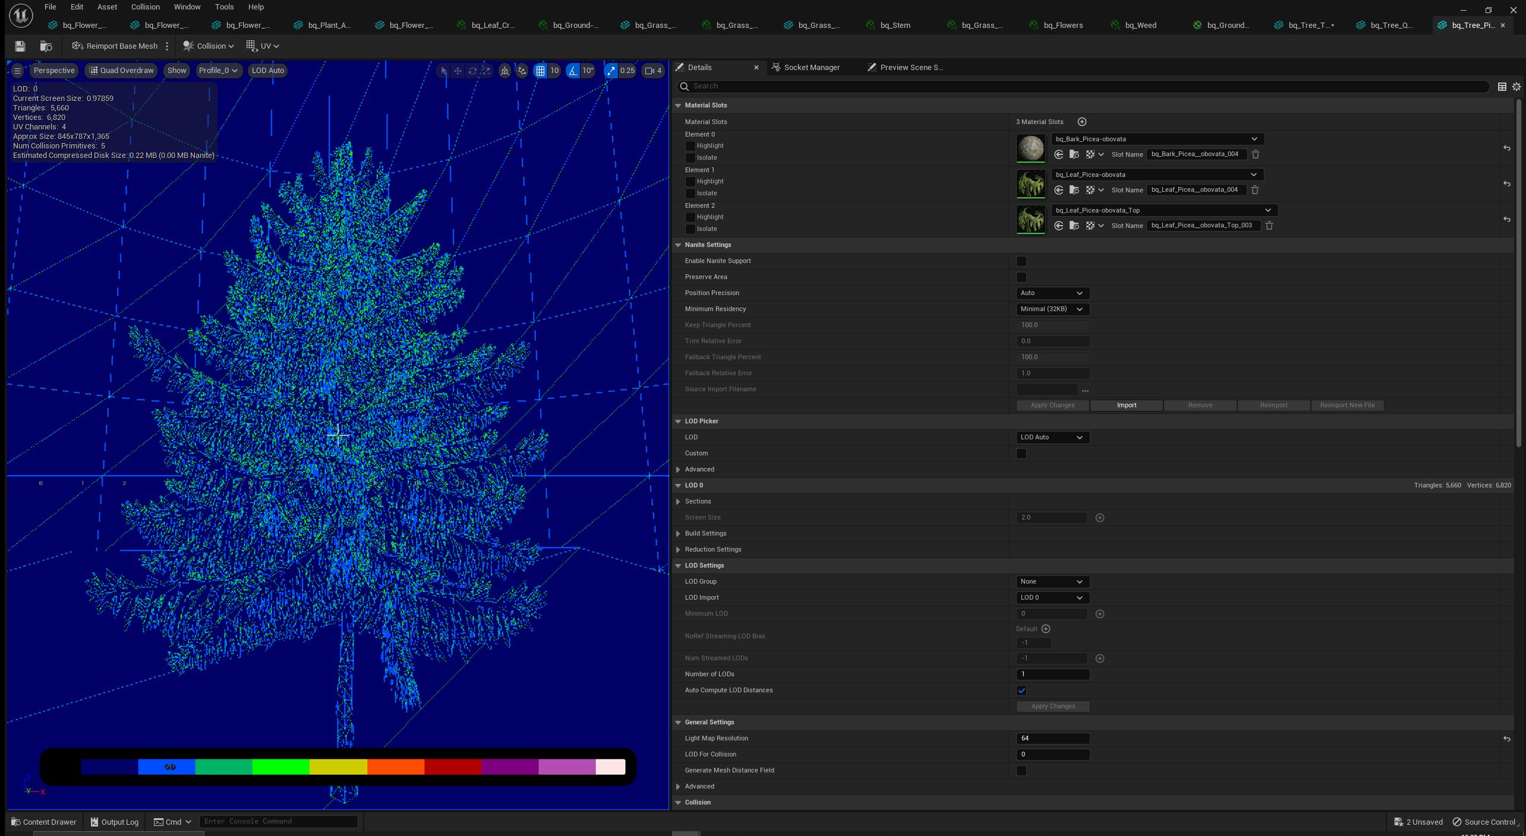Browse to the Element 1 material in the content browser
1526x836 pixels.
tap(1074, 190)
